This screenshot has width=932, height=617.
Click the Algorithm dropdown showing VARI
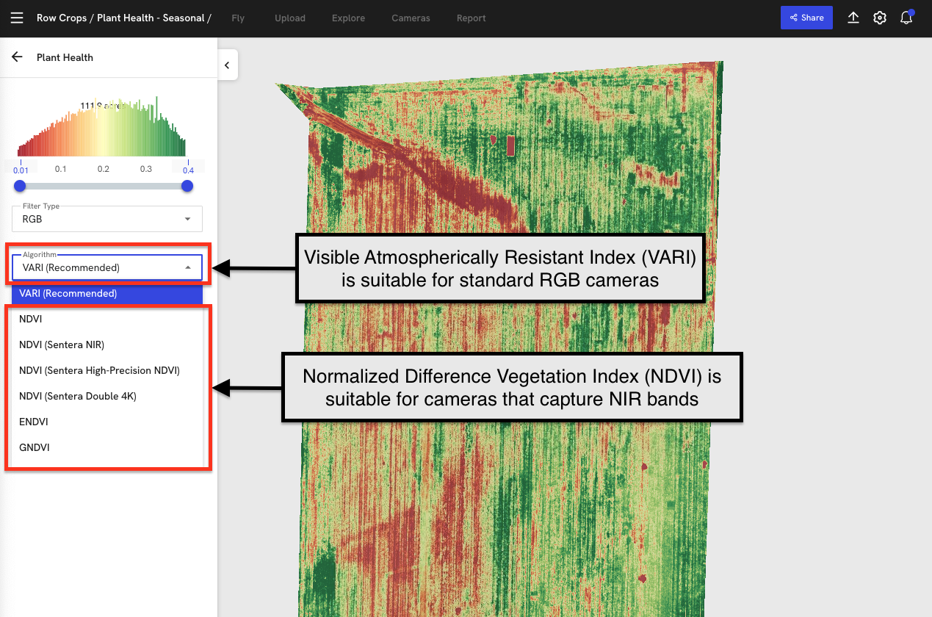click(x=107, y=267)
